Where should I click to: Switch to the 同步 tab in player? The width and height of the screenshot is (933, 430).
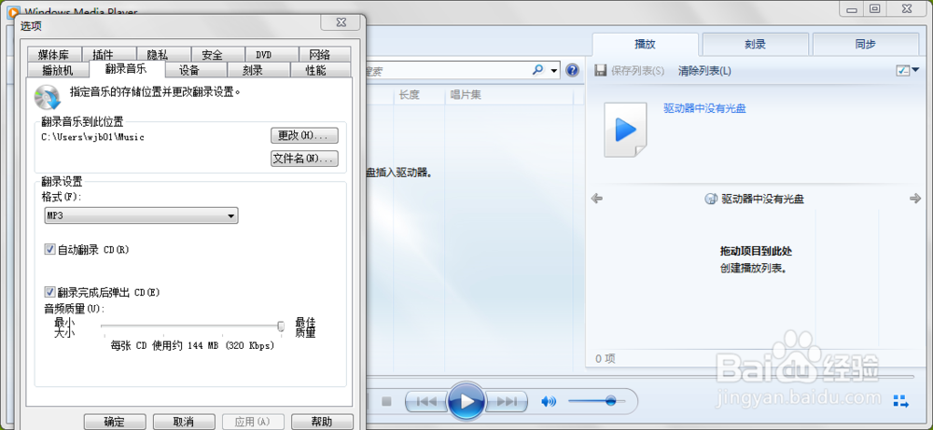tap(865, 44)
